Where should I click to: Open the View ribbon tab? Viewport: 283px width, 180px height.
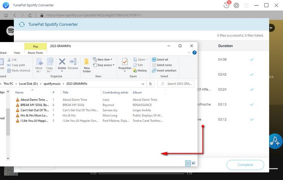[x=17, y=53]
